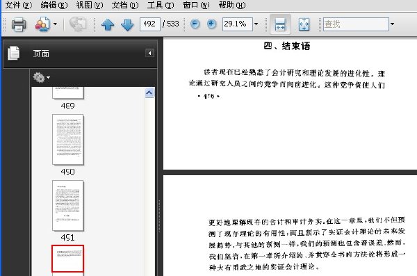Open the 帮助 (Help) menu
The image size is (417, 276).
(232, 5)
